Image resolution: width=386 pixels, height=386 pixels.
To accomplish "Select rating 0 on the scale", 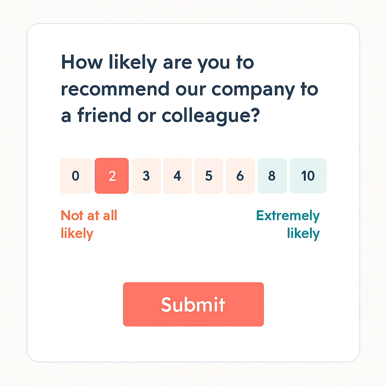I will pos(75,176).
